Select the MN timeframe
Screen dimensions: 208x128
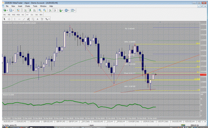pyautogui.click(x=41, y=15)
